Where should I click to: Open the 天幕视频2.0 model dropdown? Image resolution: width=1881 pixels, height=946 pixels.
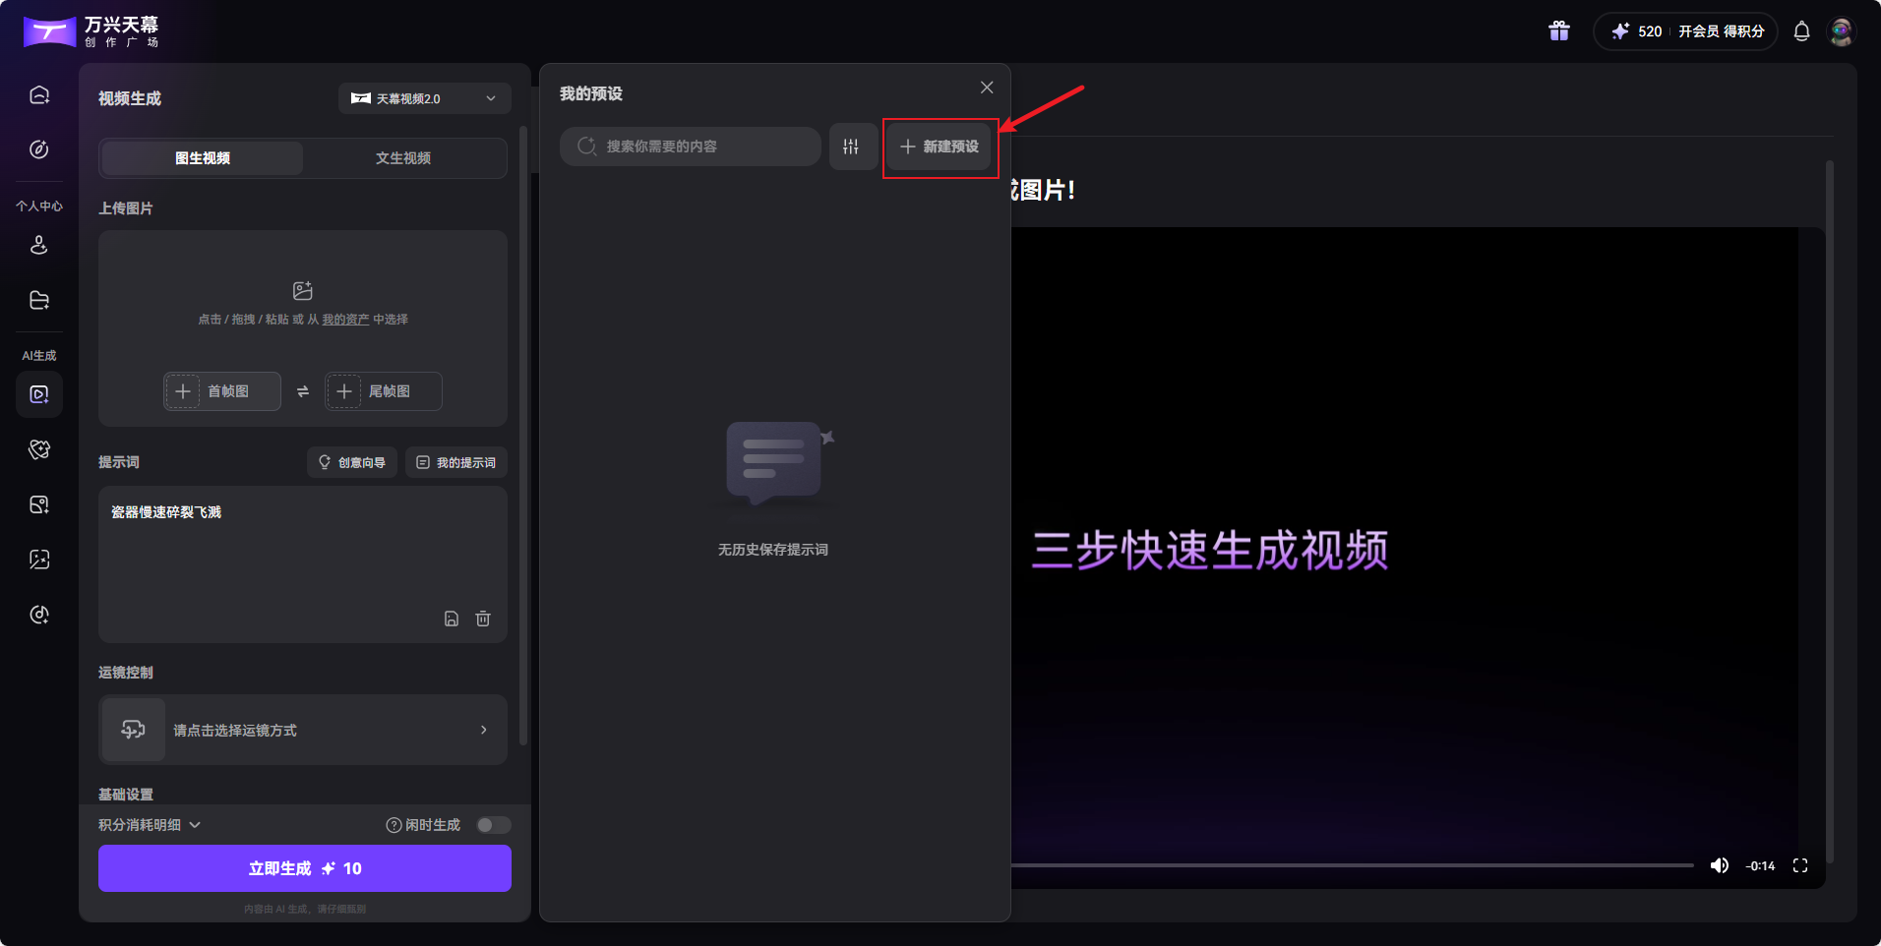coord(424,97)
